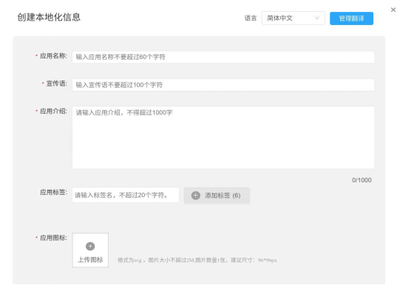The width and height of the screenshot is (403, 285).
Task: Click the plus icon in 添加标签 button
Action: coord(196,196)
